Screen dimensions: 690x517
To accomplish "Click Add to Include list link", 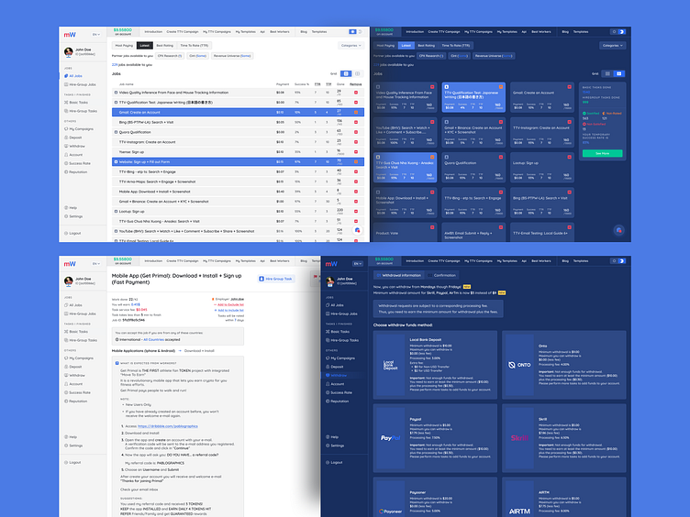I will [x=229, y=311].
